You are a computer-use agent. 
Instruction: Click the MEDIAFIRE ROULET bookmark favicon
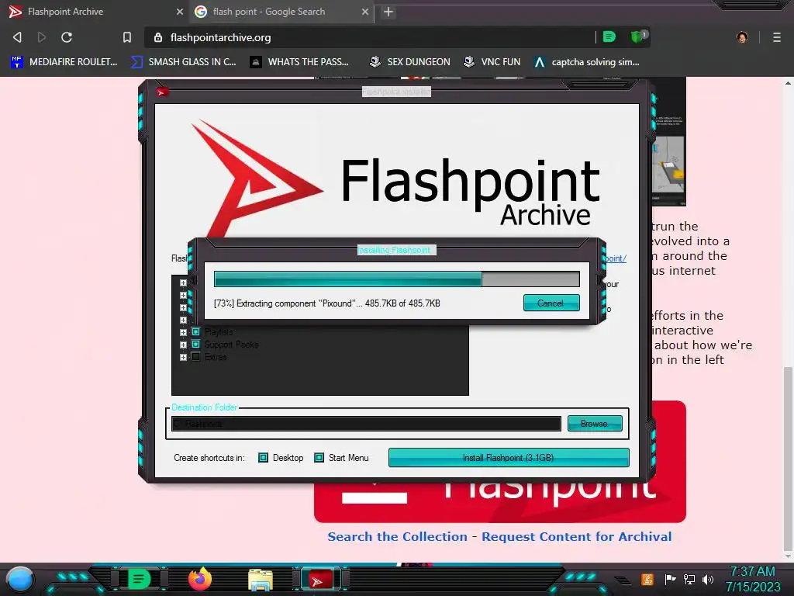pos(17,62)
